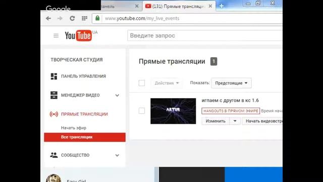Reload the page with the refresh icon
Image resolution: width=323 pixels, height=182 pixels.
click(72, 18)
